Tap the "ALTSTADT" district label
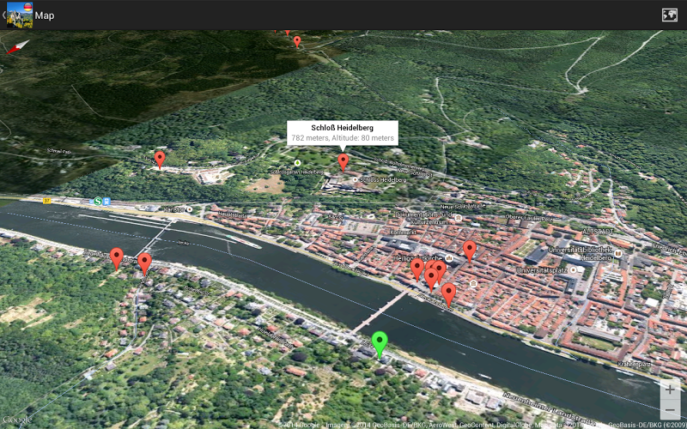 598,232
